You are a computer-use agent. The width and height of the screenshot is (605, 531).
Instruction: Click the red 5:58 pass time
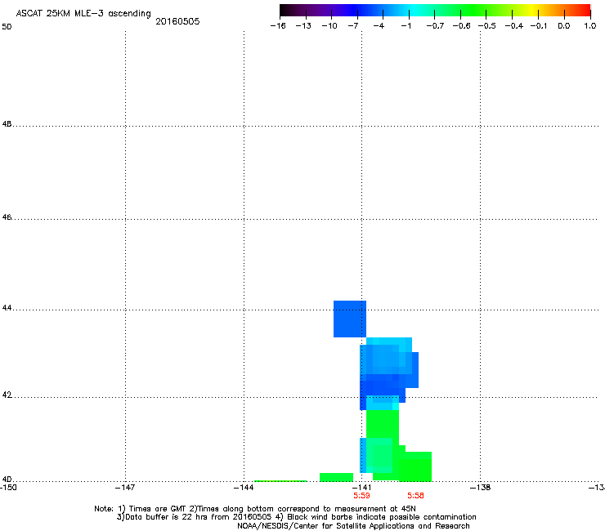coord(415,496)
